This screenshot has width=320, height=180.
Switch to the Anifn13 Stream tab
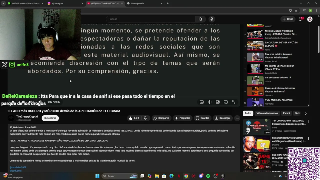click(x=25, y=3)
